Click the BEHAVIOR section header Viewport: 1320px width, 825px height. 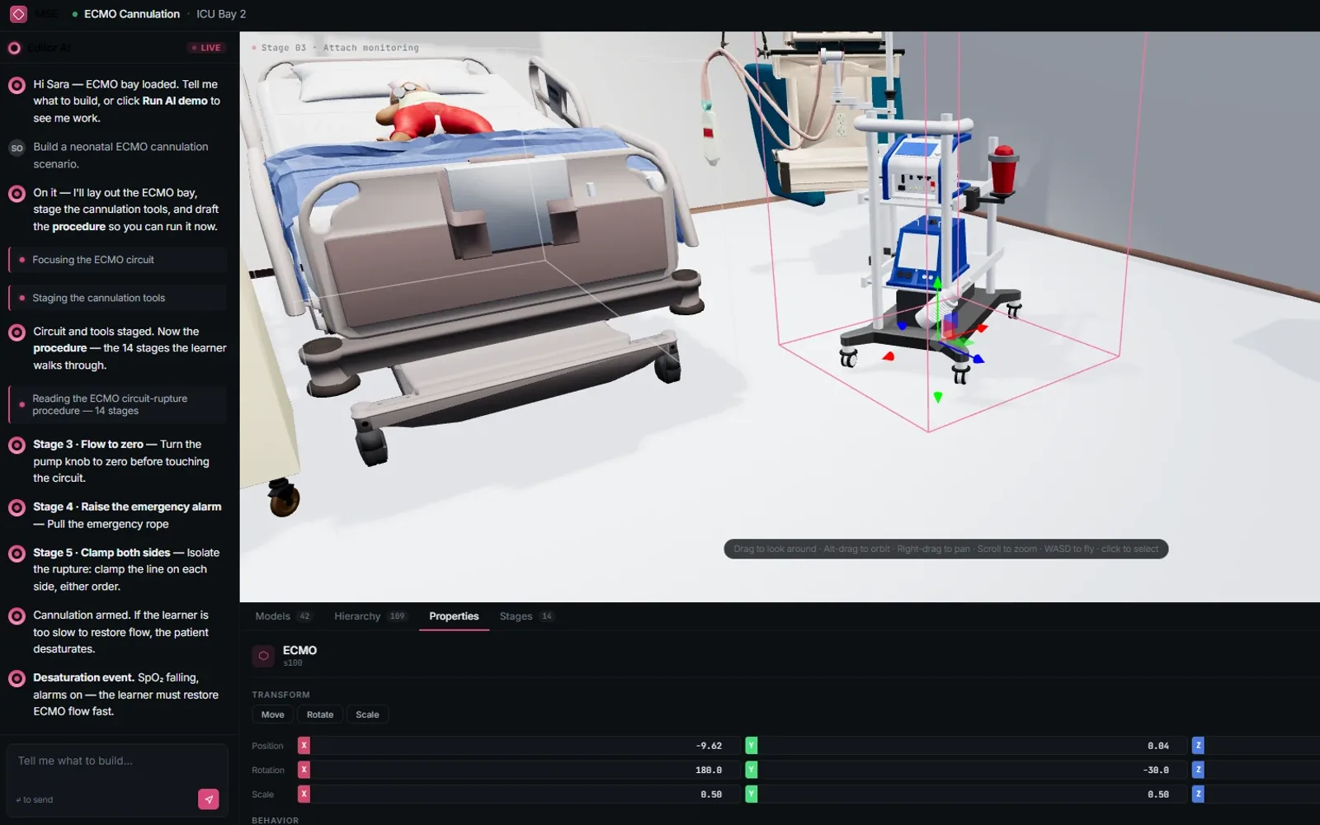276,820
